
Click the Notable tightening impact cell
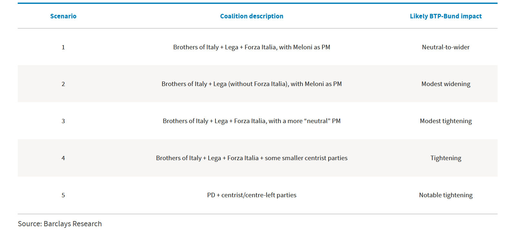446,195
